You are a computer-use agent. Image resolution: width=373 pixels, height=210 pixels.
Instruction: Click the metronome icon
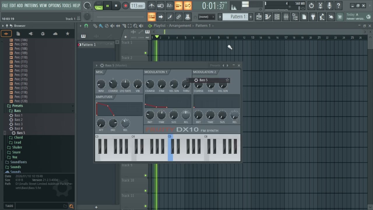pos(152,6)
